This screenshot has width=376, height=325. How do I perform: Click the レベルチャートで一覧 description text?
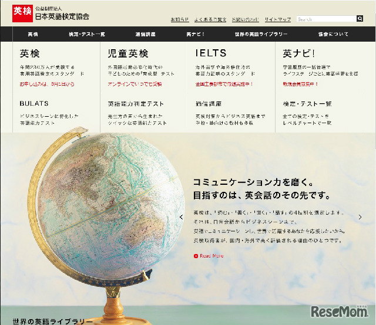tap(307, 123)
